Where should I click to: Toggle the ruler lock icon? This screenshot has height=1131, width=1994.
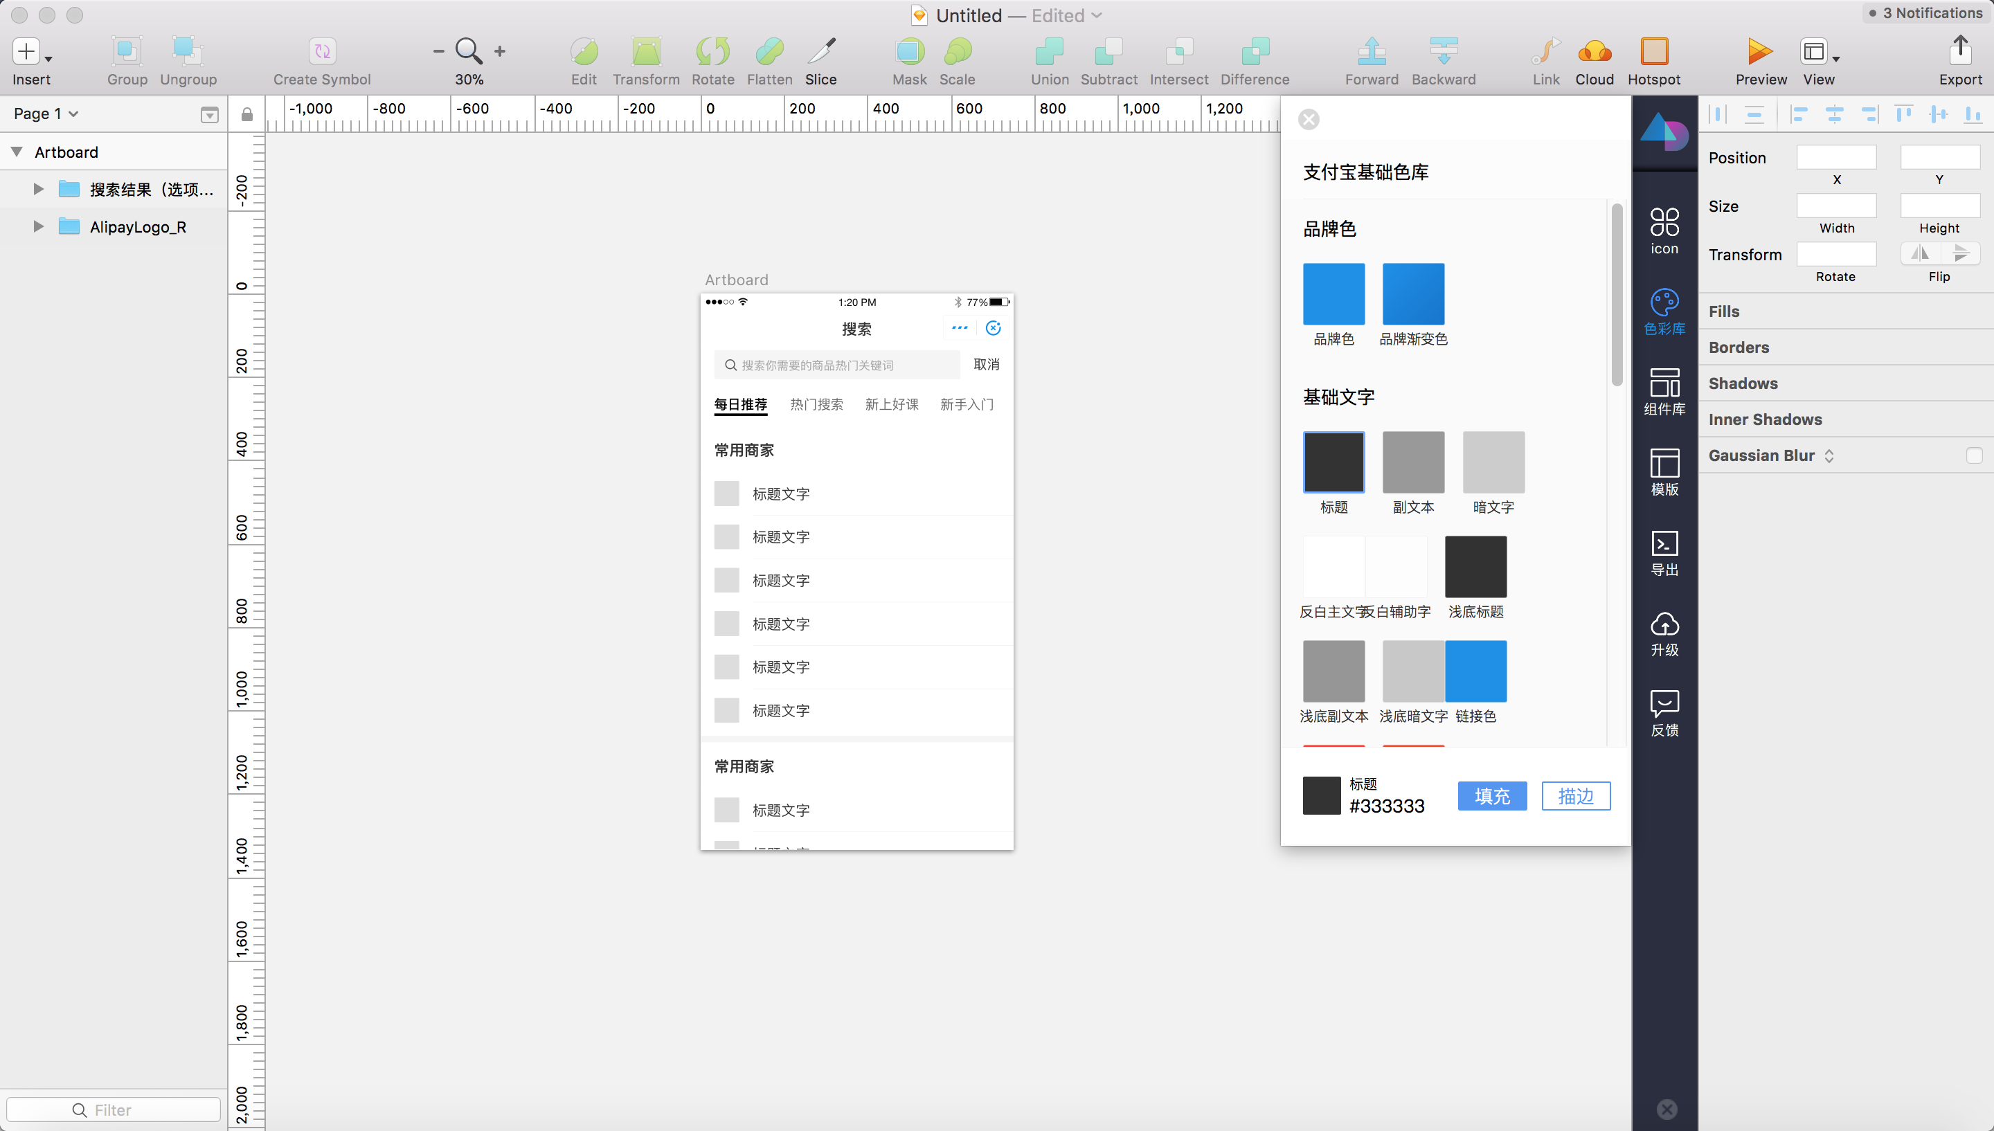click(246, 114)
